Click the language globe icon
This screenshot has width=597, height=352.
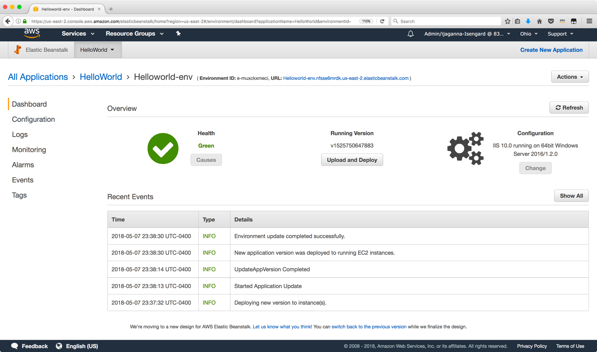point(59,346)
